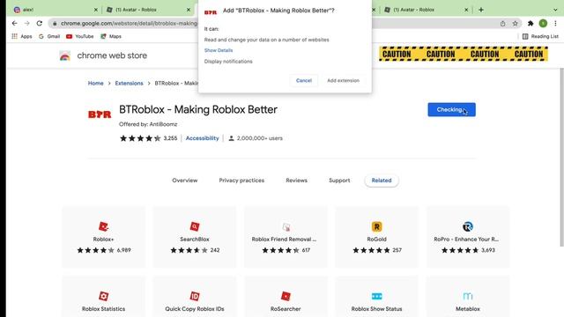Close the alex! tab
The width and height of the screenshot is (564, 317).
point(96,10)
